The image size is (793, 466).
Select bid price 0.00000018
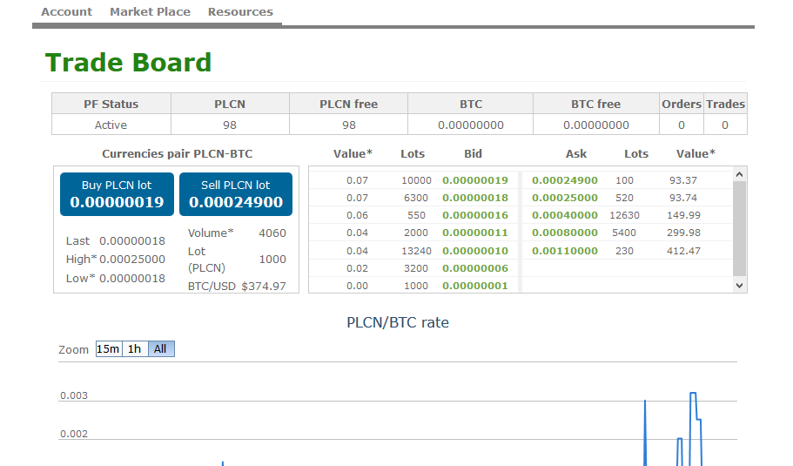click(475, 198)
